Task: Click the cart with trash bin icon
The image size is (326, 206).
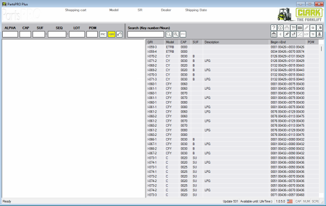Action: point(293,34)
